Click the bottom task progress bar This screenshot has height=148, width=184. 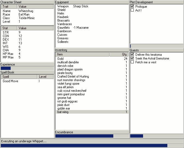92,146
